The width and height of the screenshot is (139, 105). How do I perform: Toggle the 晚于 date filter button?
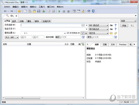[58, 37]
